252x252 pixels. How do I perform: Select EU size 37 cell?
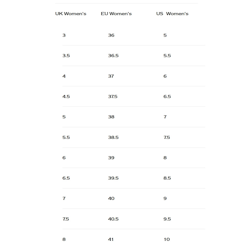tap(111, 76)
